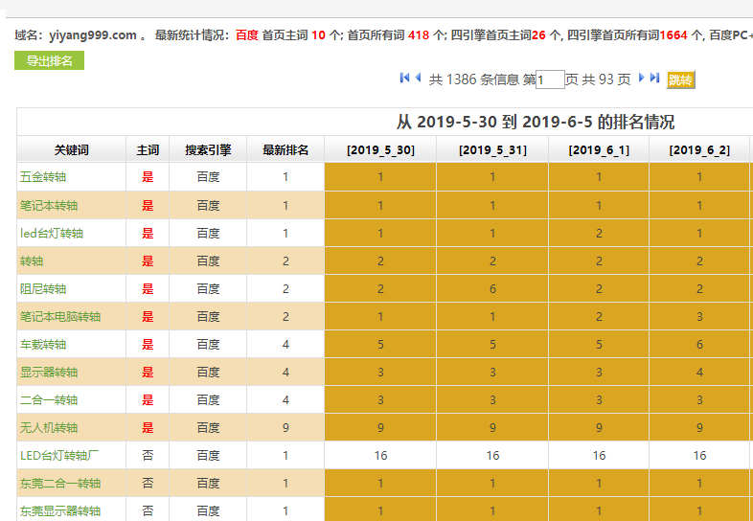Open the 笔记本转轴 keyword link
The image size is (753, 521).
[49, 205]
